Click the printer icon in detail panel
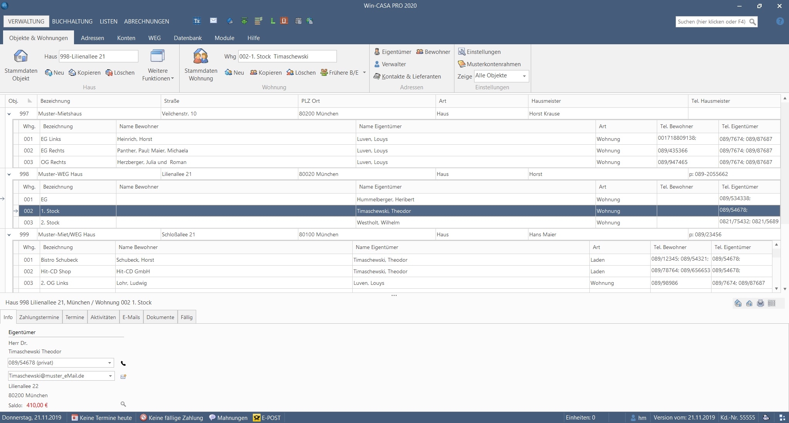Viewport: 789px width, 423px height. pos(760,303)
